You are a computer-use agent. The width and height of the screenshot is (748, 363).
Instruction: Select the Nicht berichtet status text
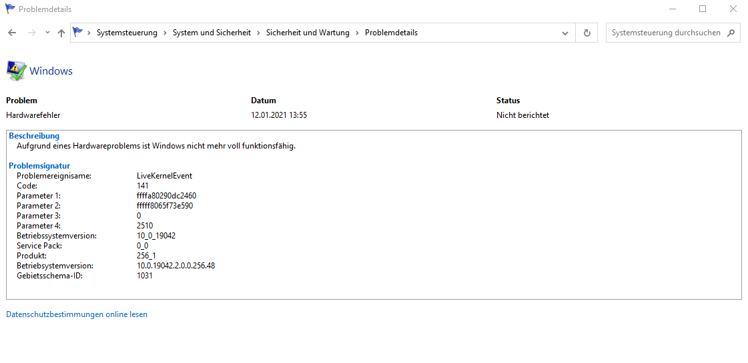[523, 115]
